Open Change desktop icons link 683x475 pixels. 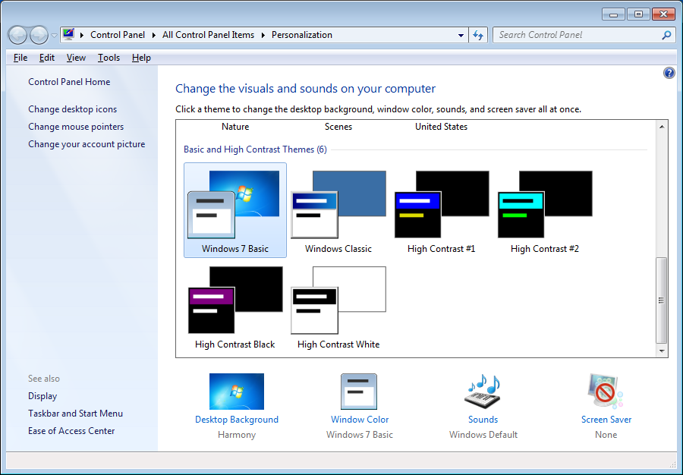pyautogui.click(x=73, y=109)
